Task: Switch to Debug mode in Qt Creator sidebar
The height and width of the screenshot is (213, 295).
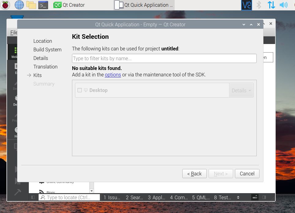Action: 13,100
